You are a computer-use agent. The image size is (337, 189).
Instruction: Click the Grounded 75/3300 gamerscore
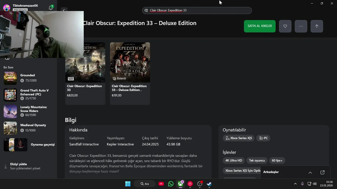click(28, 81)
